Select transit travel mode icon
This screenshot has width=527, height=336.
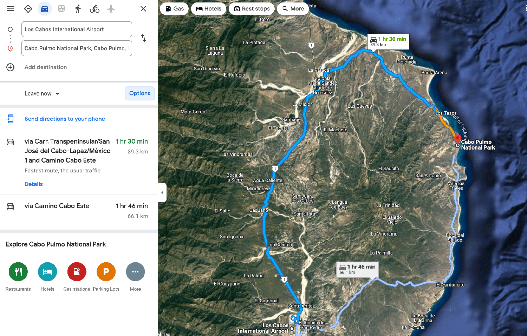coord(61,9)
